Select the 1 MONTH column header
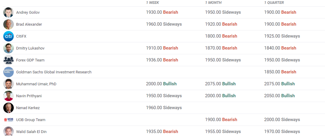This screenshot has height=136, width=325. pyautogui.click(x=213, y=3)
